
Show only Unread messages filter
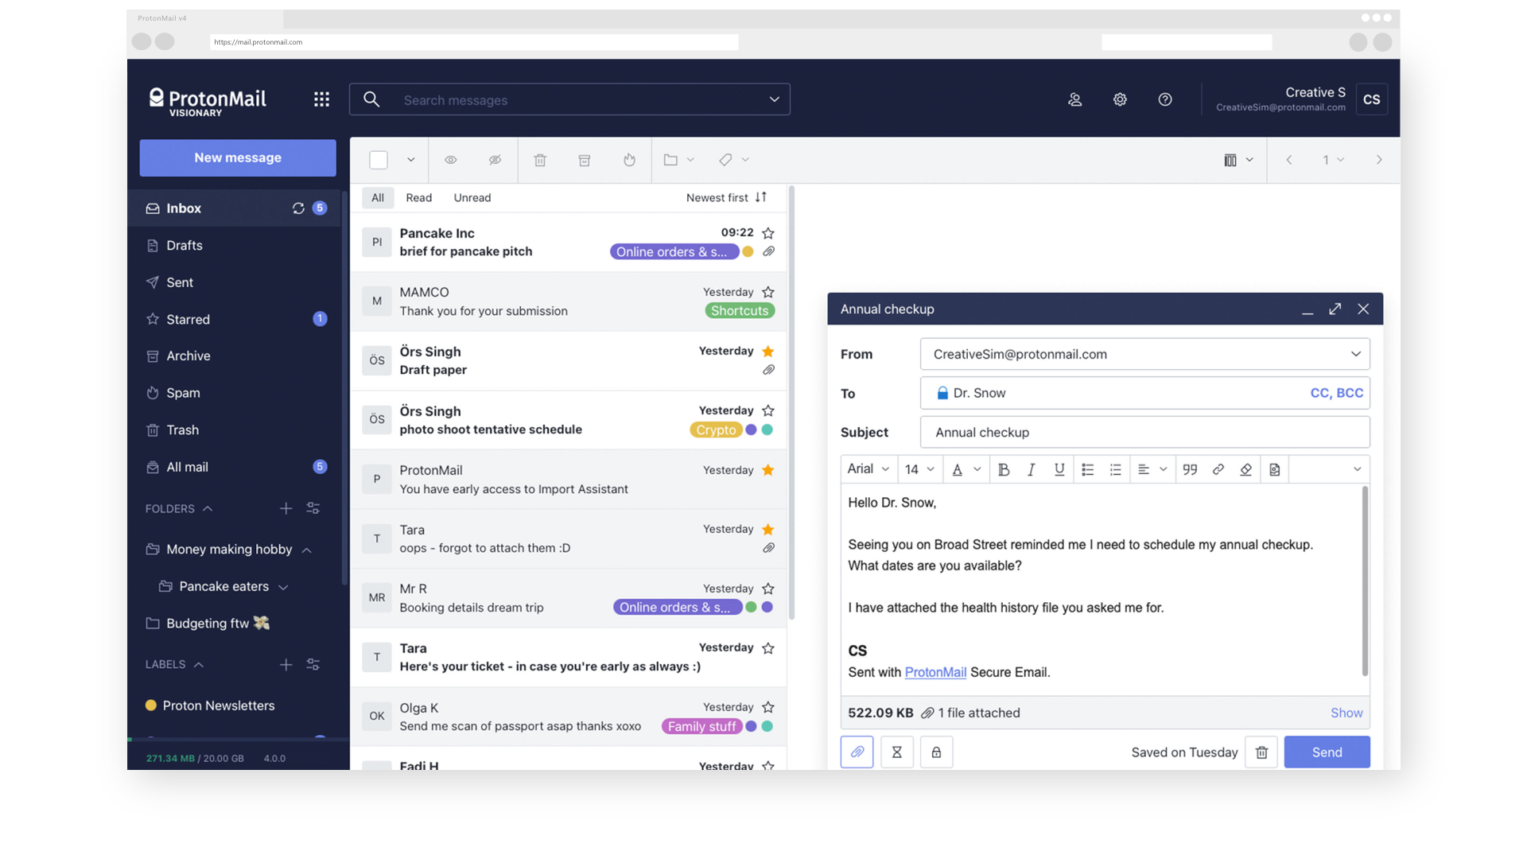click(x=472, y=198)
